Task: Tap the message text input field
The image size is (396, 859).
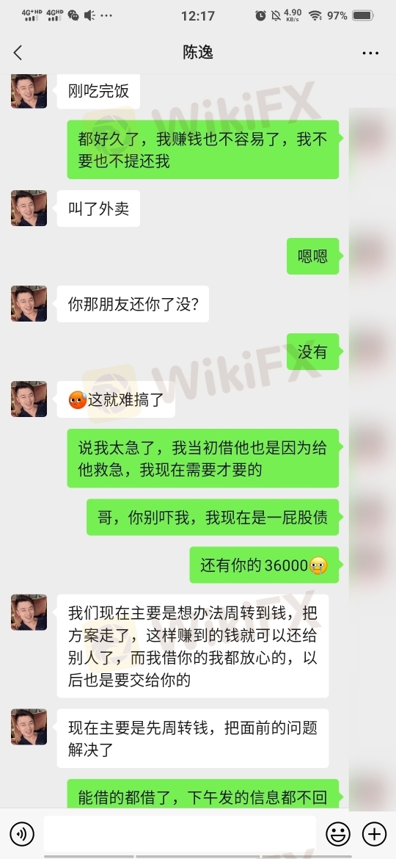Action: (180, 834)
